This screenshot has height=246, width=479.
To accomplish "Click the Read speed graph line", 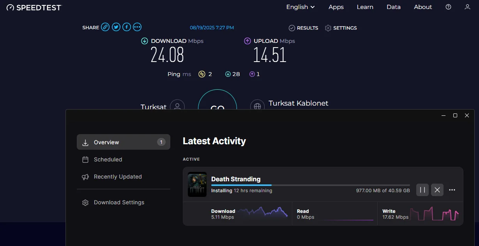I will coord(346,220).
